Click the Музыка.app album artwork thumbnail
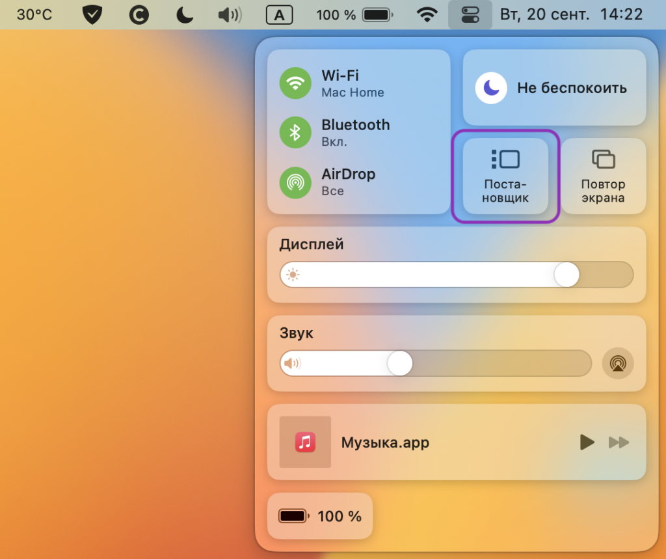Viewport: 666px width, 559px height. click(x=305, y=443)
